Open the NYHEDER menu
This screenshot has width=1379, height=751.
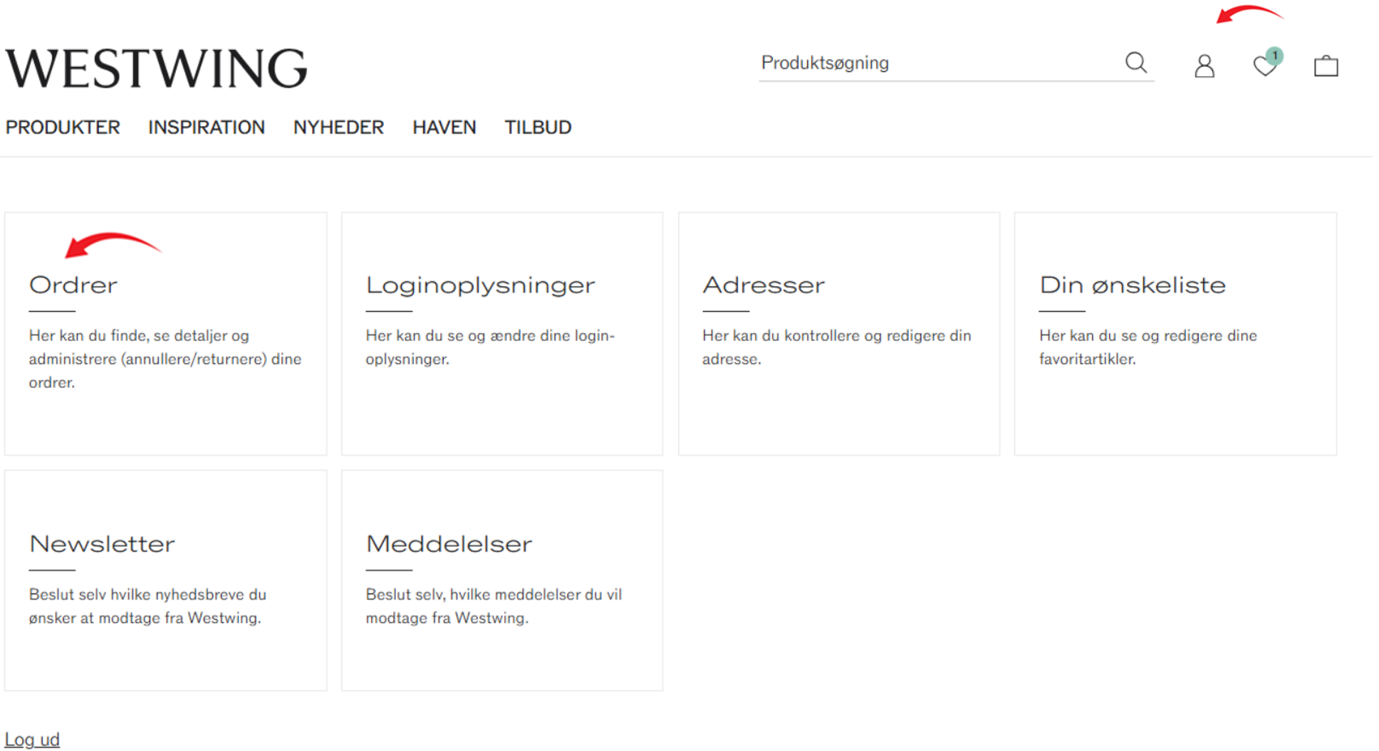[339, 127]
